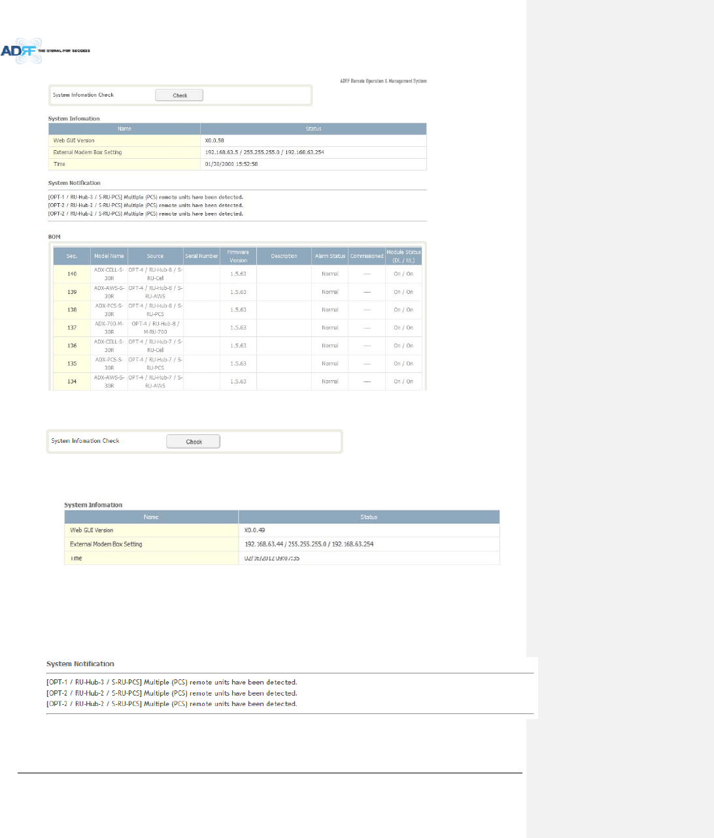Click the Serial Number column header

pos(201,256)
